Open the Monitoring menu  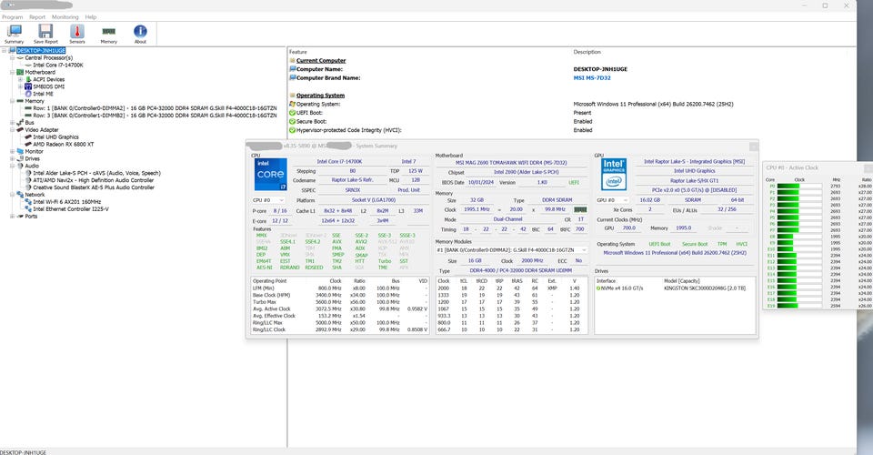click(65, 16)
